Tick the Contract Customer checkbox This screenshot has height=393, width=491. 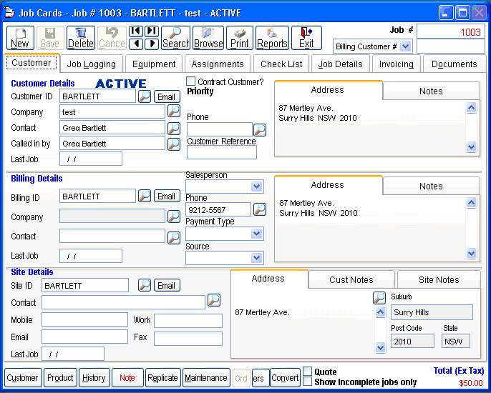pyautogui.click(x=191, y=81)
